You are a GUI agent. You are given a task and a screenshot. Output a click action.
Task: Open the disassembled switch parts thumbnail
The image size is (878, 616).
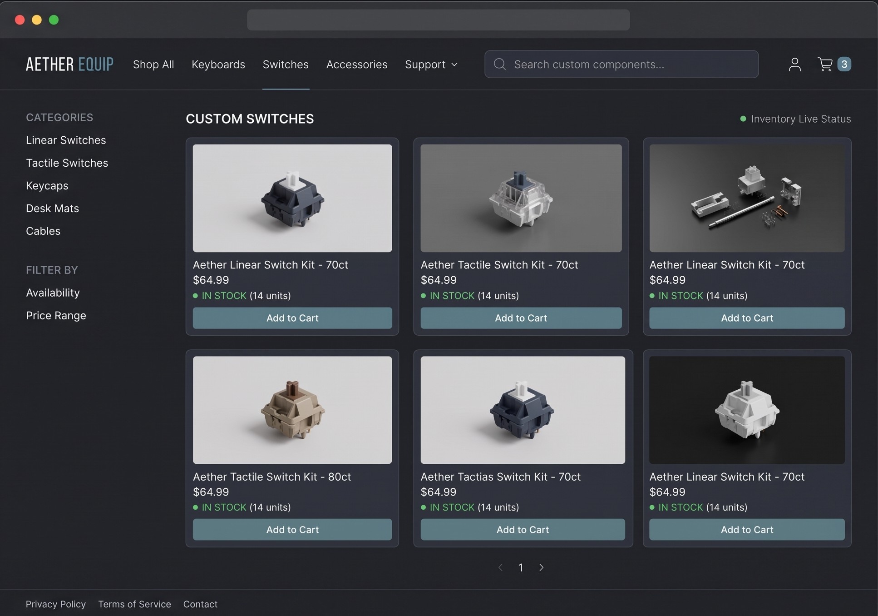click(747, 198)
